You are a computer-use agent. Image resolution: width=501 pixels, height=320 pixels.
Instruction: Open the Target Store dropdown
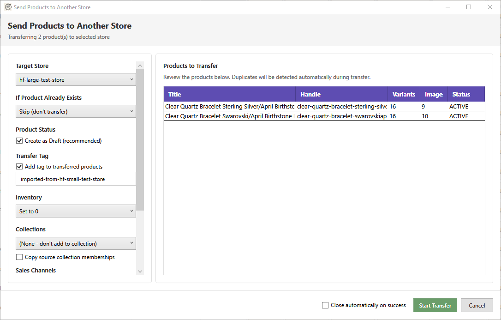pyautogui.click(x=75, y=79)
